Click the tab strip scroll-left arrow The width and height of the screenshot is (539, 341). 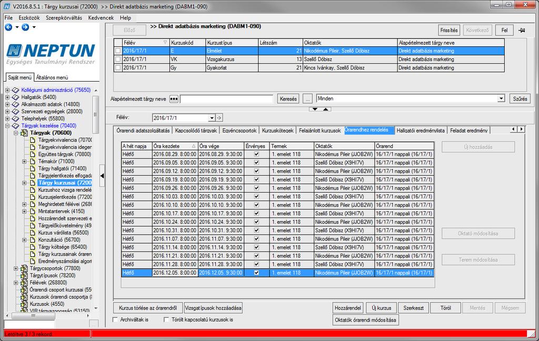pyautogui.click(x=514, y=129)
